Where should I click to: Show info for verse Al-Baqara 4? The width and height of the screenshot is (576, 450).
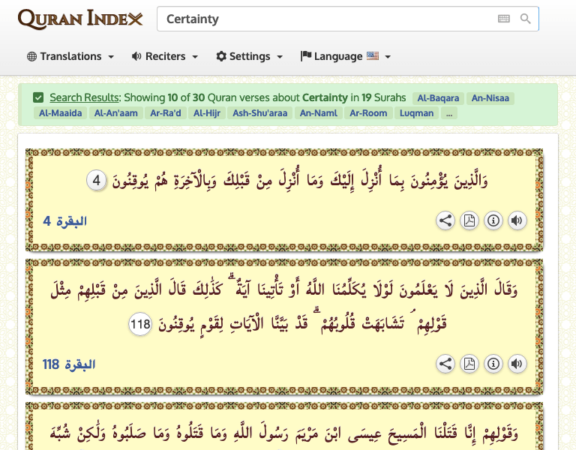493,220
